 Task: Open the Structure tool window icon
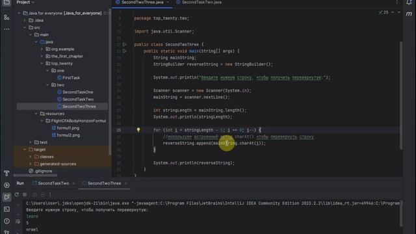(6, 18)
